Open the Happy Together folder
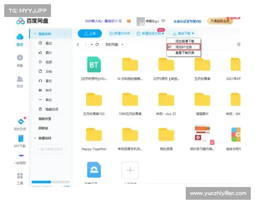Viewport: 255px width, 204px height. pos(94,135)
